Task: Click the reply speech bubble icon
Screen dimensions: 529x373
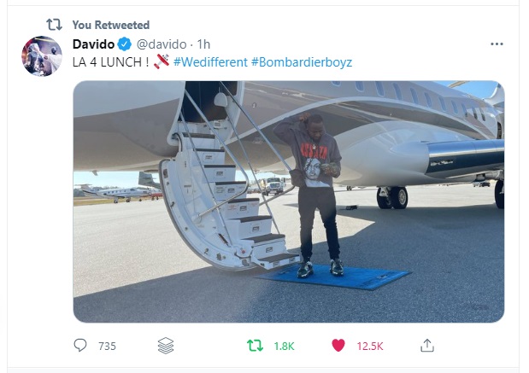Action: tap(80, 345)
